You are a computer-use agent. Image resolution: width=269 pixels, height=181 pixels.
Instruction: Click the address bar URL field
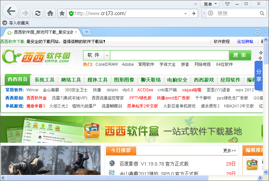[x=128, y=13]
